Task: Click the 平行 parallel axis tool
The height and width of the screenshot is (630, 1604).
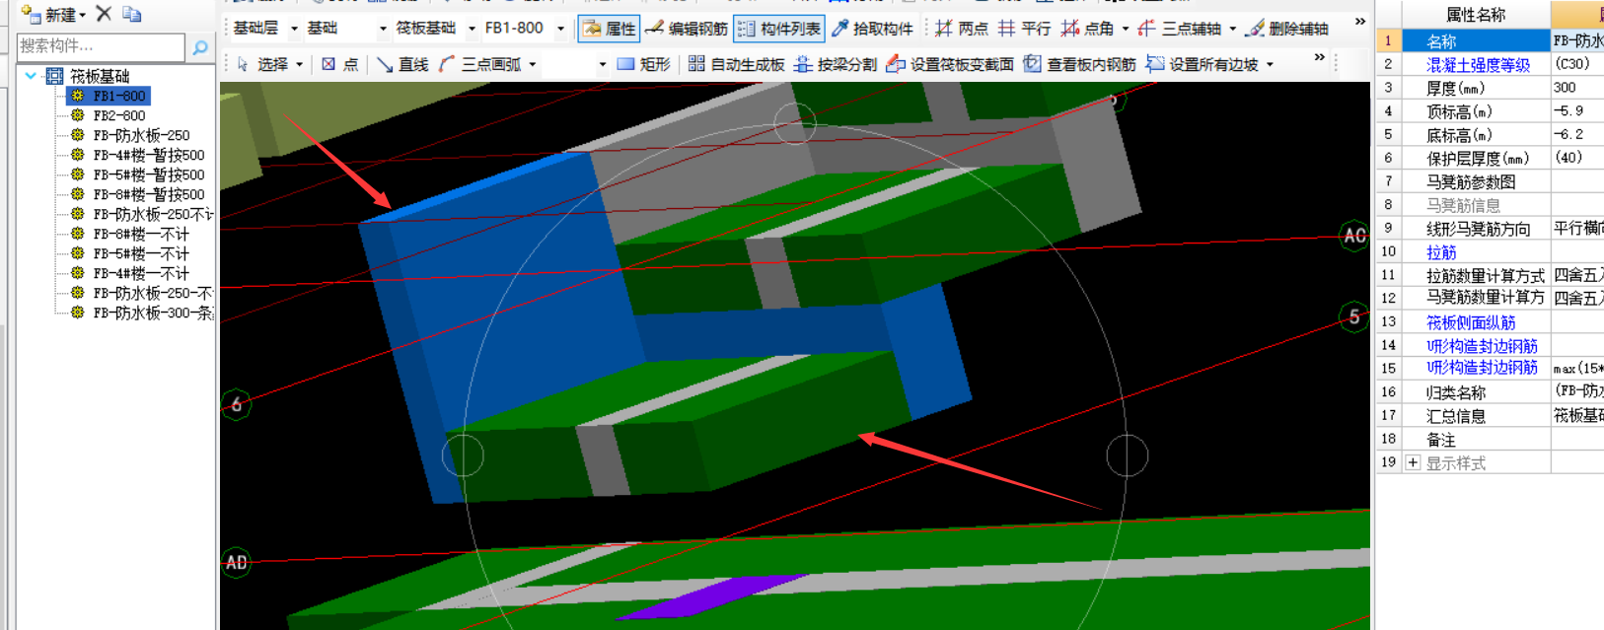Action: pos(1025,29)
